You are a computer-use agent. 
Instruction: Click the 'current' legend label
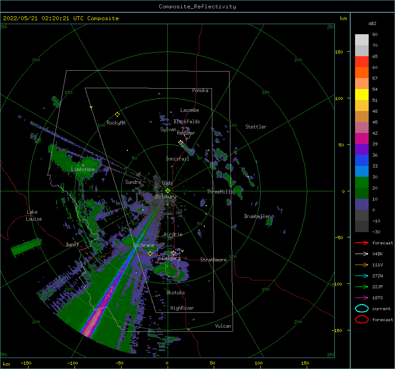tap(381, 308)
